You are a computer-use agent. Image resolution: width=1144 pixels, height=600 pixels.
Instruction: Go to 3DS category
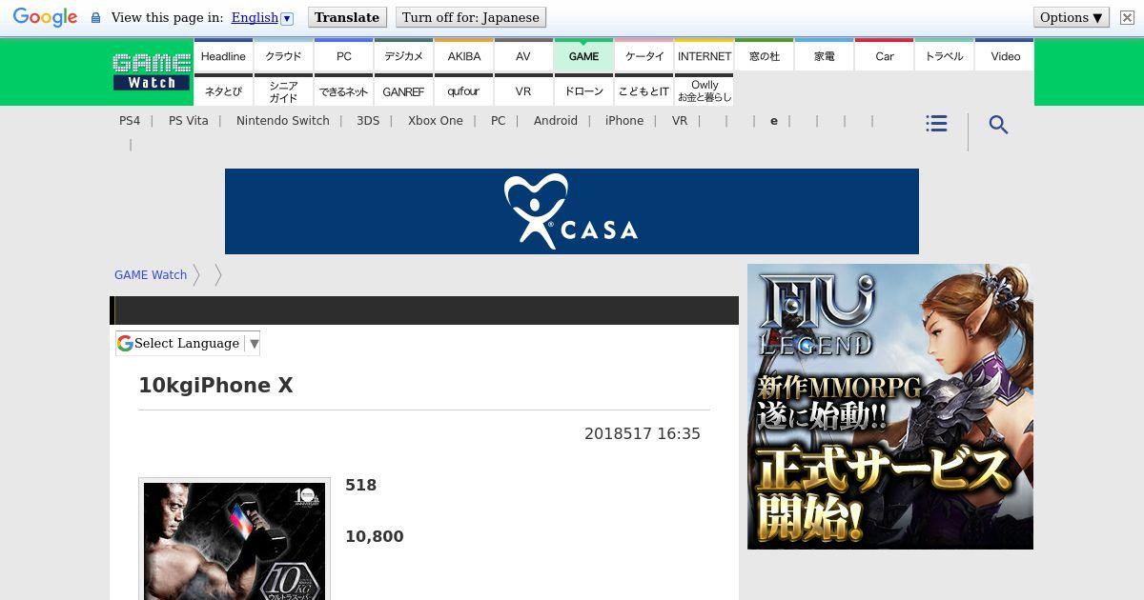coord(368,121)
